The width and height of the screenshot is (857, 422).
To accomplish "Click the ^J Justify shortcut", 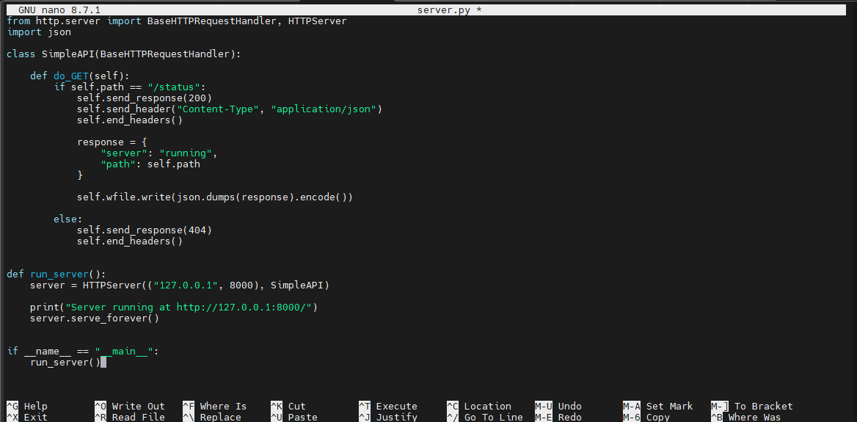I will tap(388, 417).
